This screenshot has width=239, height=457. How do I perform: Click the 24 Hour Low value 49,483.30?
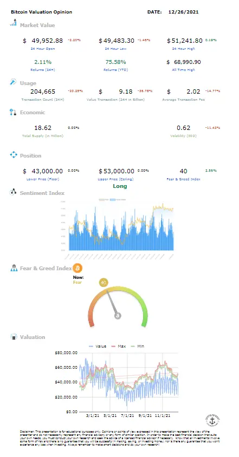pyautogui.click(x=119, y=41)
